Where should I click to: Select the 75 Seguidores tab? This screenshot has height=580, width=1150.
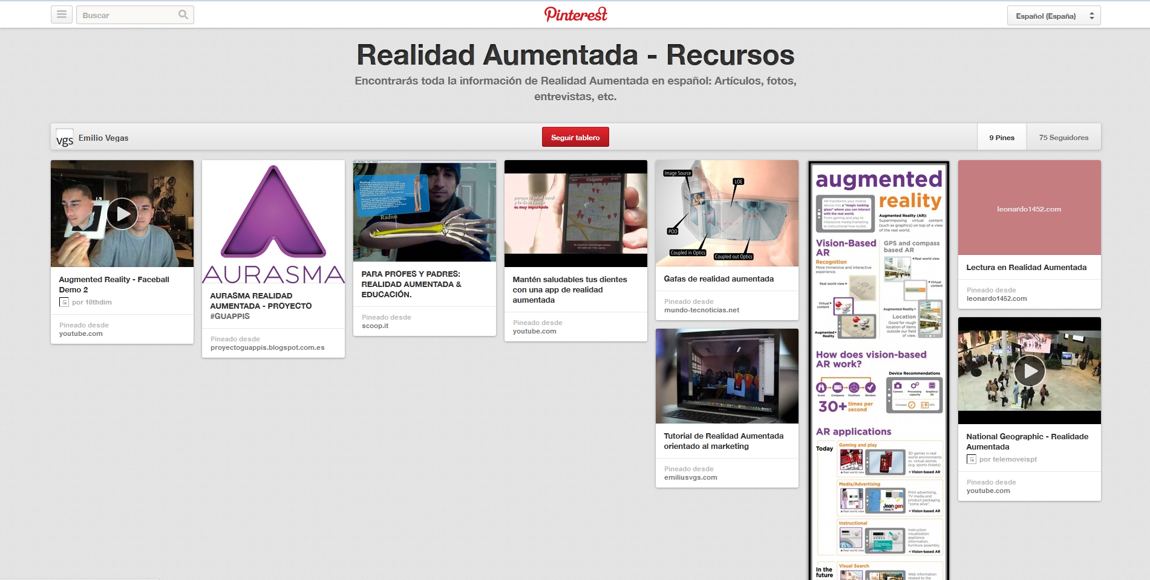pyautogui.click(x=1063, y=138)
